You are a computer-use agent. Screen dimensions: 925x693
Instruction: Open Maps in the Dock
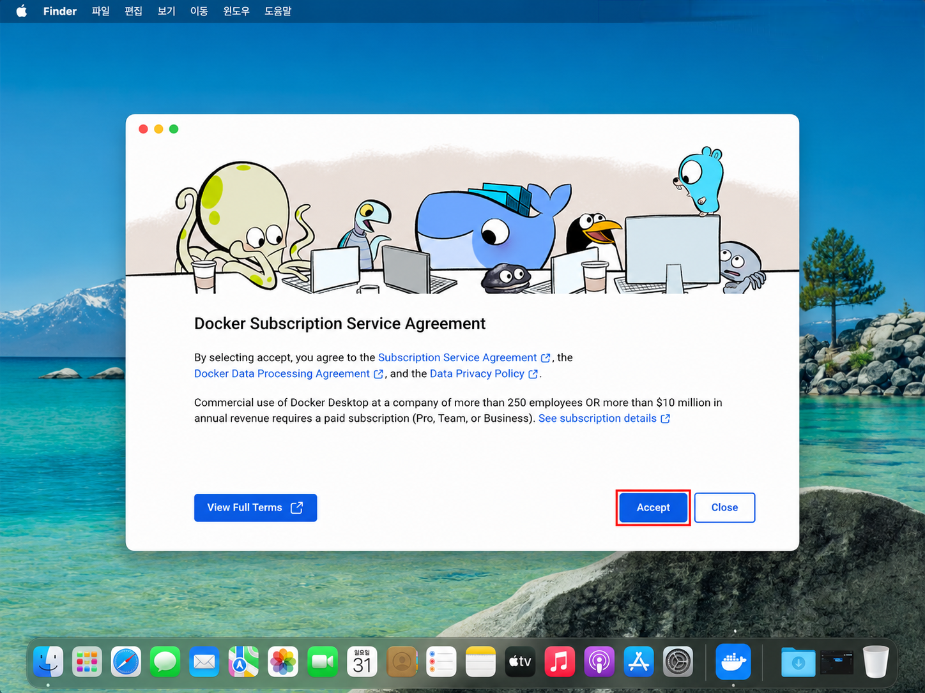243,662
